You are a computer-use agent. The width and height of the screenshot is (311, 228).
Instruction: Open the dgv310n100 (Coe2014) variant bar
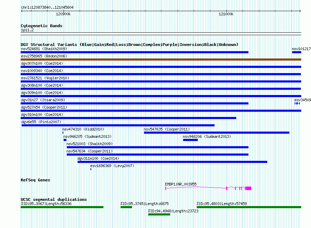pyautogui.click(x=128, y=118)
